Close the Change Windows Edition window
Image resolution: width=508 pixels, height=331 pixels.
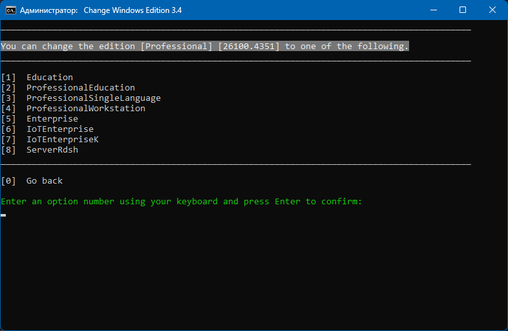coord(492,10)
